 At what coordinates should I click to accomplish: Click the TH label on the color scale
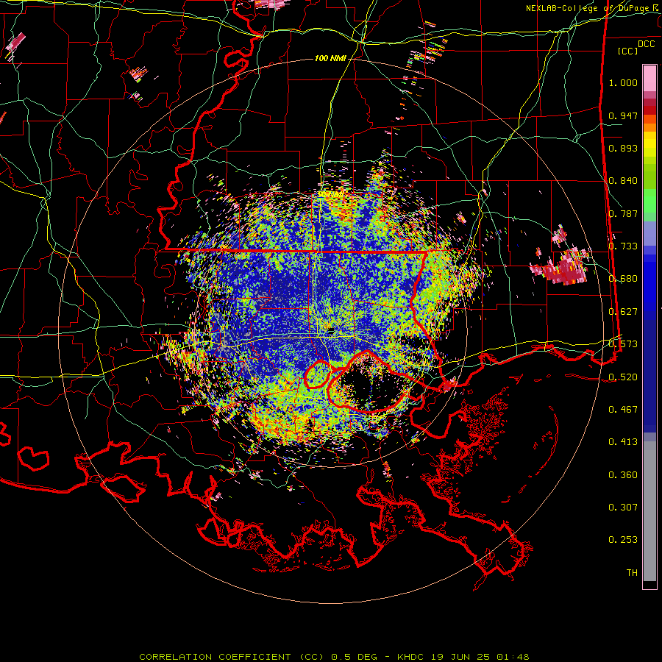click(632, 573)
